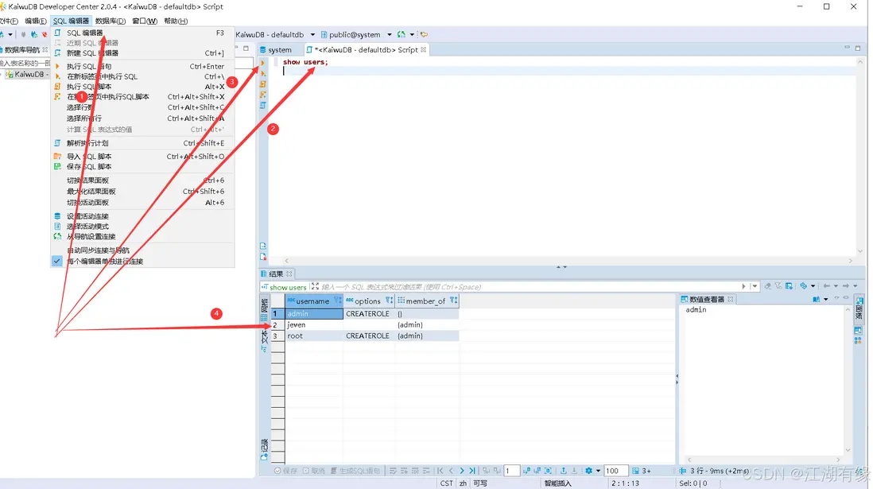Choose Execute SQL Script menu entry
The height and width of the screenshot is (489, 873).
pos(142,87)
